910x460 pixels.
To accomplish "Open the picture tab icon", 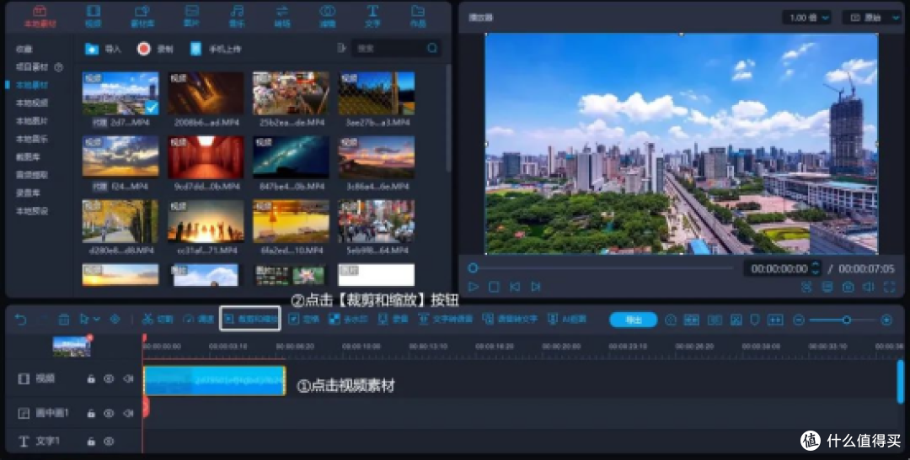I will [x=191, y=16].
